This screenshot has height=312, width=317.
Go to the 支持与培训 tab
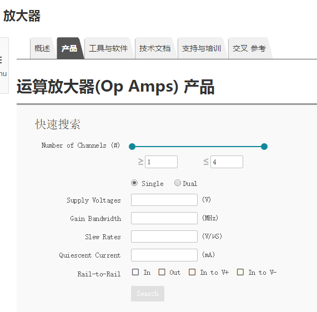[x=202, y=48]
